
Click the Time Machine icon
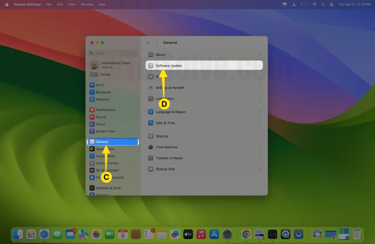(151, 147)
